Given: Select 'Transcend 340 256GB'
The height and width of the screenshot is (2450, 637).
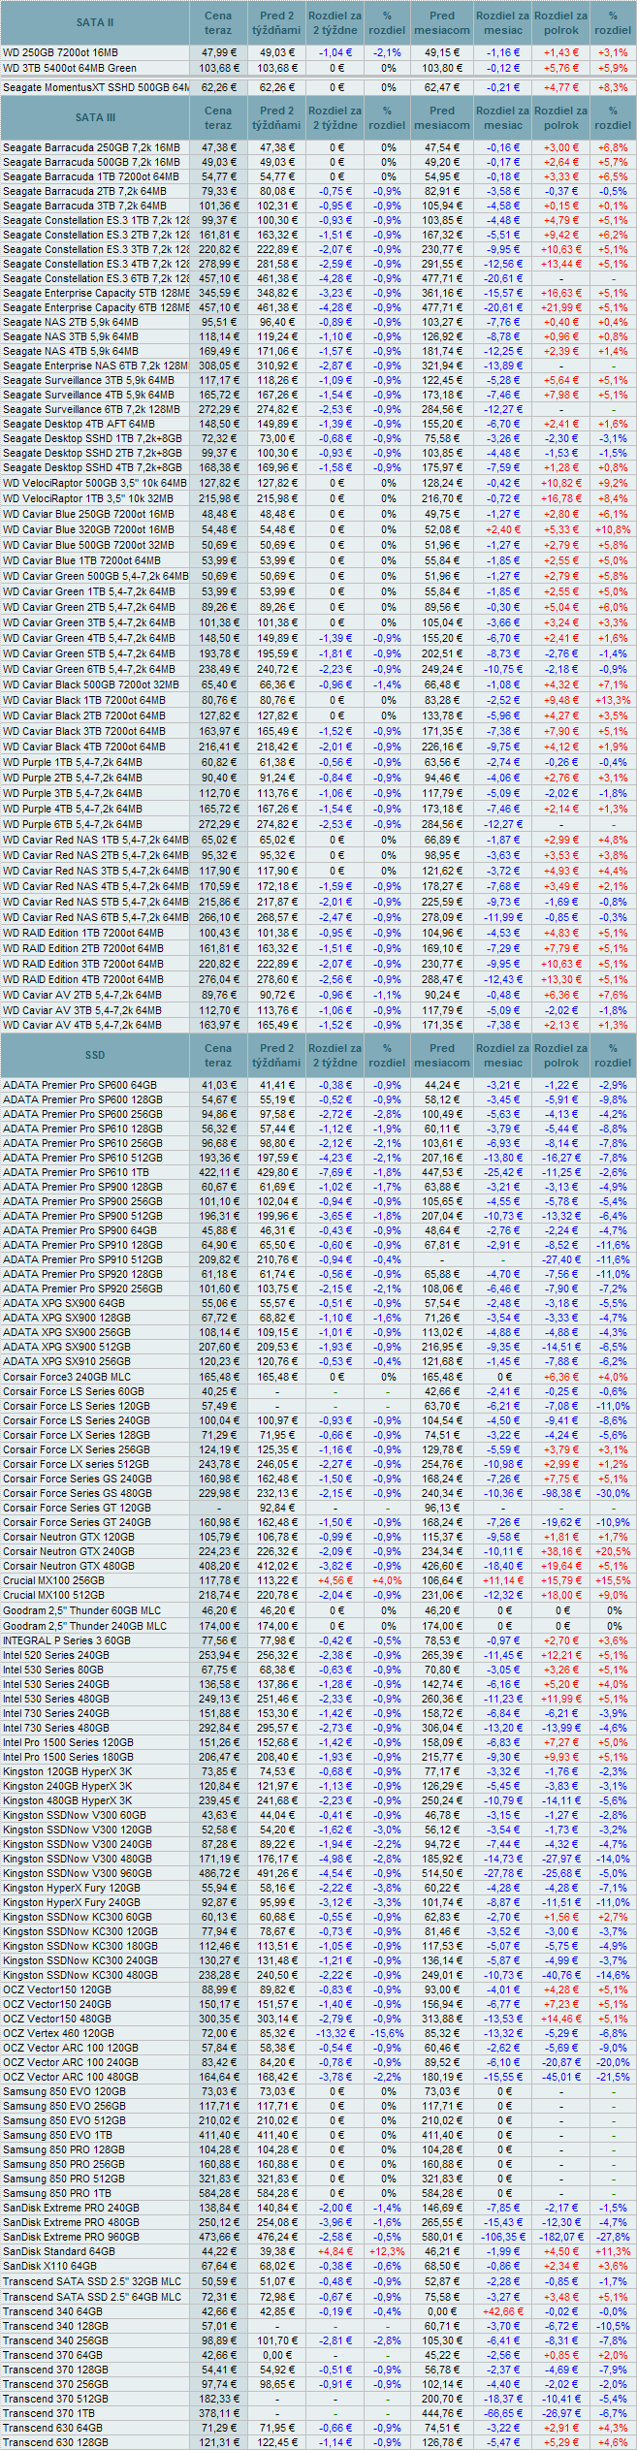Looking at the screenshot, I should pyautogui.click(x=56, y=2340).
